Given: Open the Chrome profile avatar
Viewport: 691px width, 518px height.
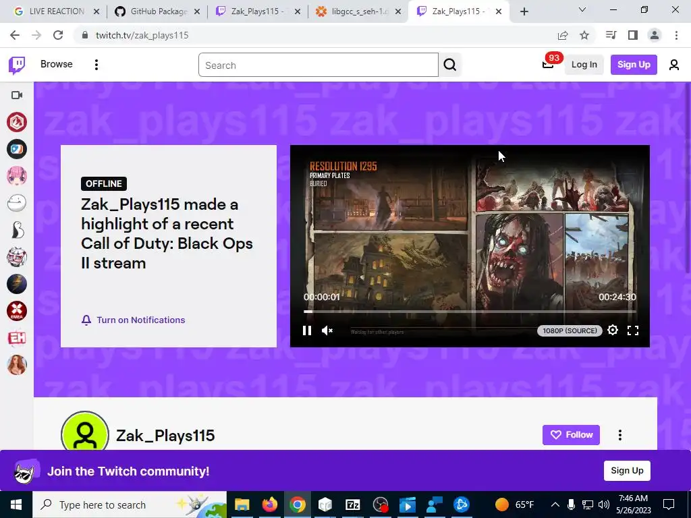Looking at the screenshot, I should point(655,35).
